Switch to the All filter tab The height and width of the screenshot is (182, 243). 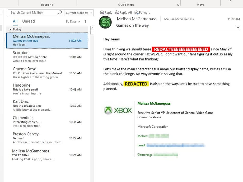(x=15, y=21)
